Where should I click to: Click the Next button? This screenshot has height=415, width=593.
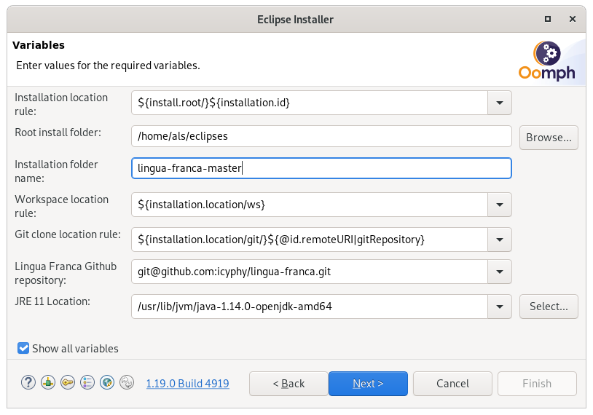(368, 384)
